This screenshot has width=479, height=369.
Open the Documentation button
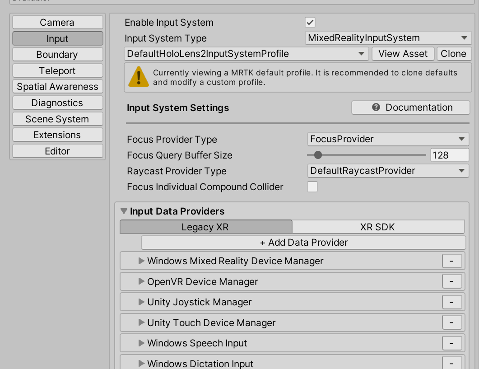pos(410,107)
